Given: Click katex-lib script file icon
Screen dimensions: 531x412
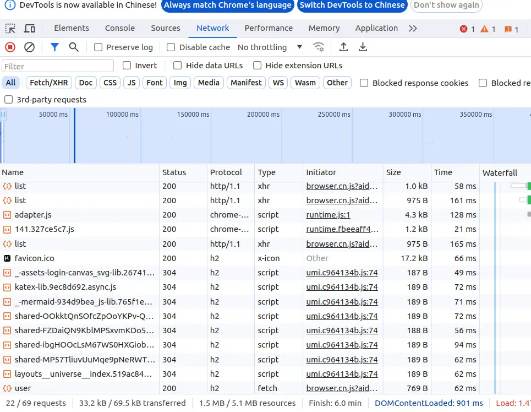Looking at the screenshot, I should (x=7, y=287).
